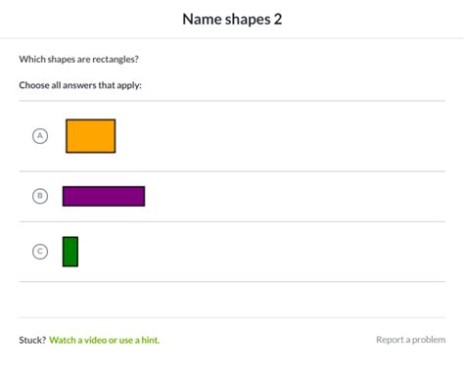Click the orange rectangle shape
This screenshot has height=378, width=464.
click(91, 136)
